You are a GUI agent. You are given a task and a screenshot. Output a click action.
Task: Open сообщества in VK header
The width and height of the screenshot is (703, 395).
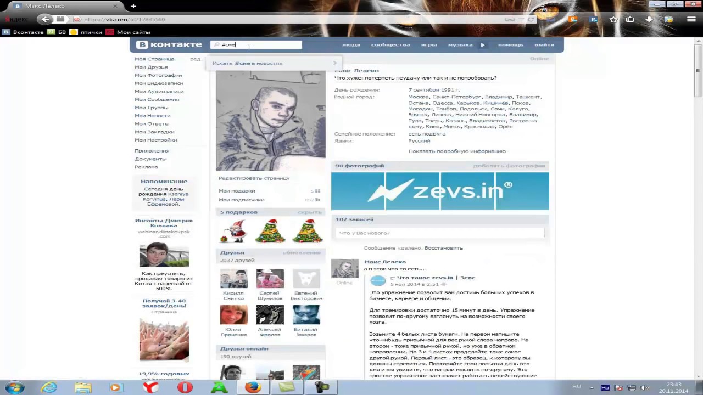(390, 44)
